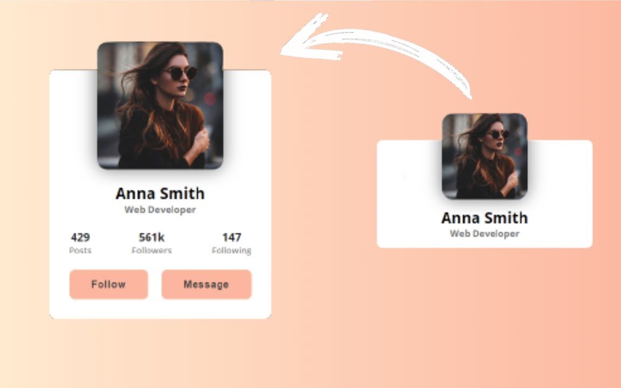Click the 561k followers count
Screen dimensions: 621x388
point(151,237)
